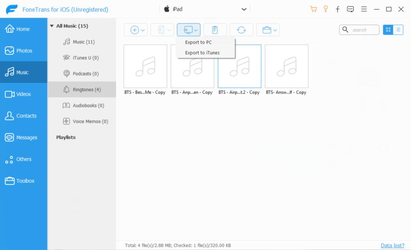Open Others section
Screen dimensions: 411x250
(24, 159)
